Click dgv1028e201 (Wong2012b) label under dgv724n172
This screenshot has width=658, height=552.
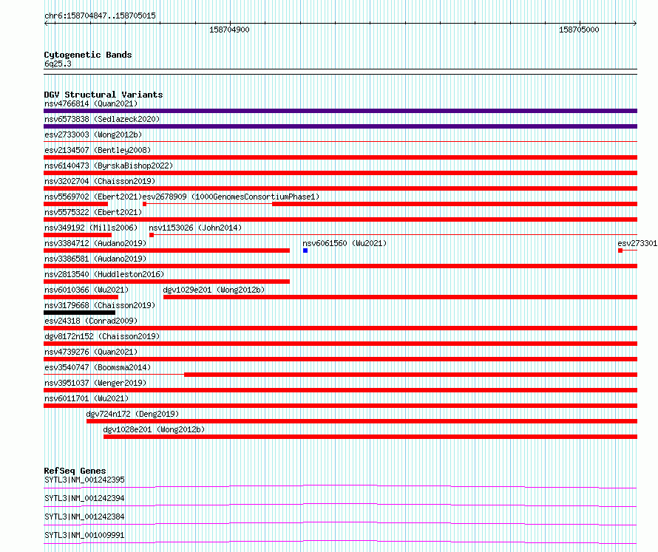[x=154, y=429]
